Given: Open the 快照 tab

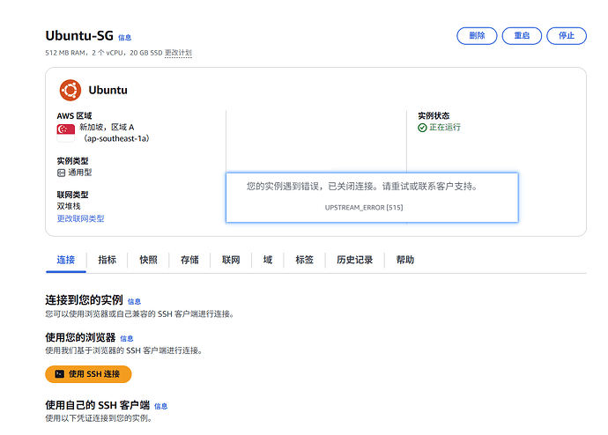Looking at the screenshot, I should pyautogui.click(x=148, y=260).
